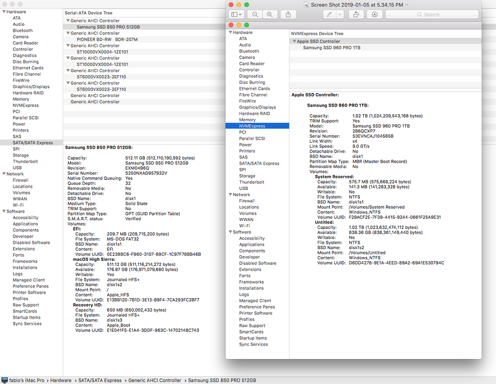Click Samsung SSD 850 PRO in path bar
This screenshot has width=496, height=384.
pyautogui.click(x=222, y=381)
